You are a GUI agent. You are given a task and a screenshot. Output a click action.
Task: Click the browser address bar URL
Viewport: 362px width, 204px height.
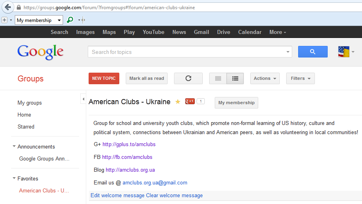pyautogui.click(x=109, y=8)
